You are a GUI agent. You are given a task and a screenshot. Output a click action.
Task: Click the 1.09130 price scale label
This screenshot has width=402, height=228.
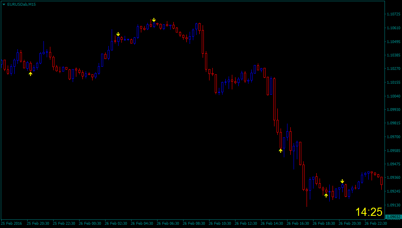pos(393,205)
